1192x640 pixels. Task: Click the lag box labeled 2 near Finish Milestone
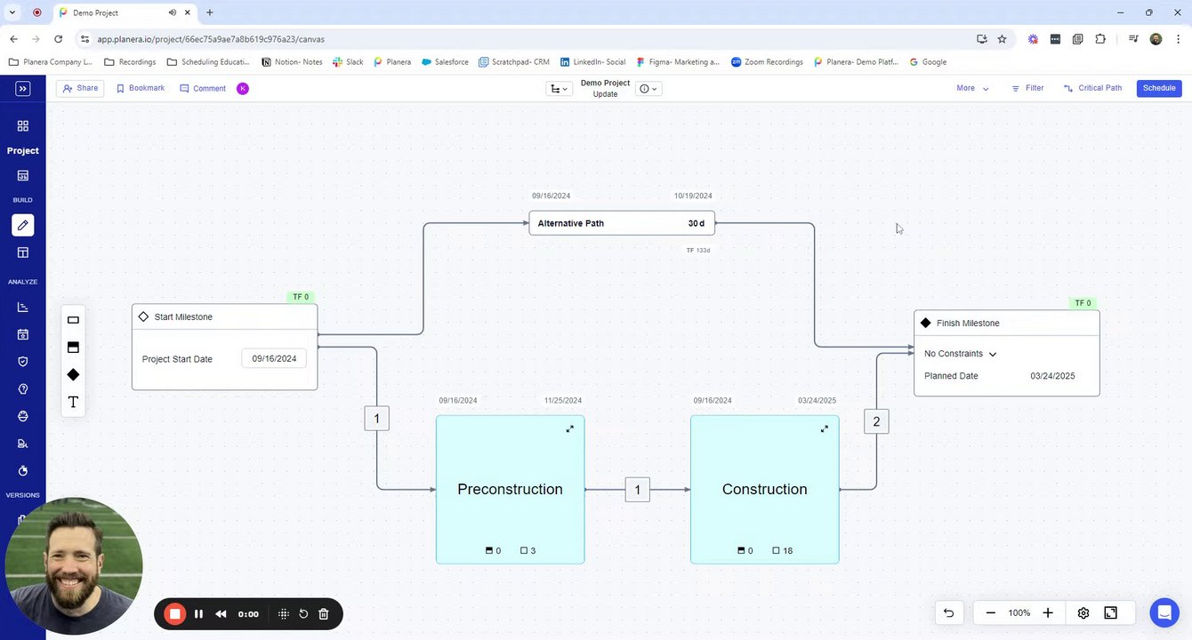876,421
